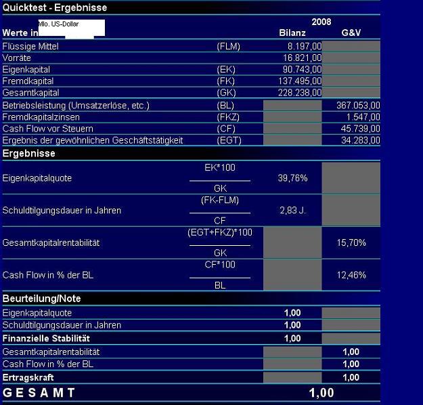Select the Betriebsleistung value 367.053,00
Viewport: 423px width, 405px height.
click(358, 105)
